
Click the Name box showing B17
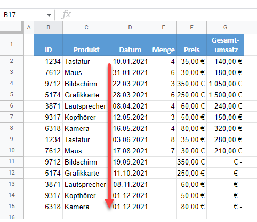coord(27,15)
